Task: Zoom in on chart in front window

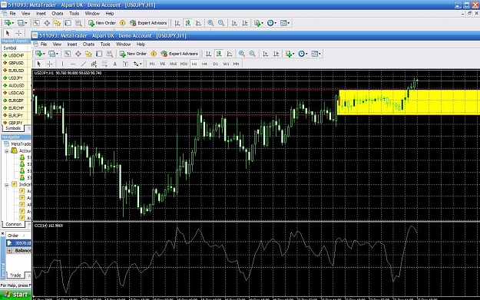Action: (x=241, y=54)
